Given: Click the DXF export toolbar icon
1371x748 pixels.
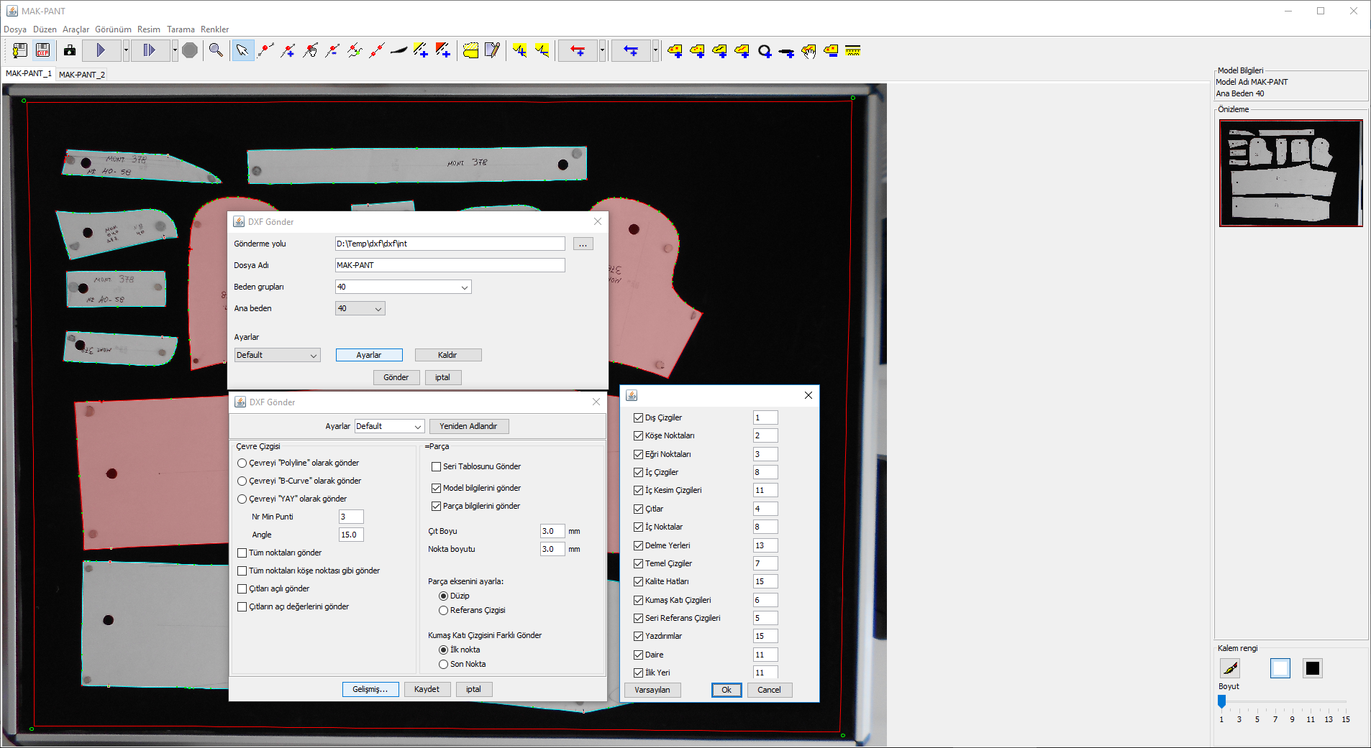Looking at the screenshot, I should tap(42, 50).
